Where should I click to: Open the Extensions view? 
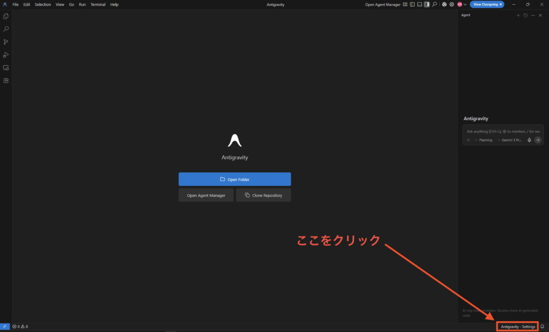click(6, 80)
